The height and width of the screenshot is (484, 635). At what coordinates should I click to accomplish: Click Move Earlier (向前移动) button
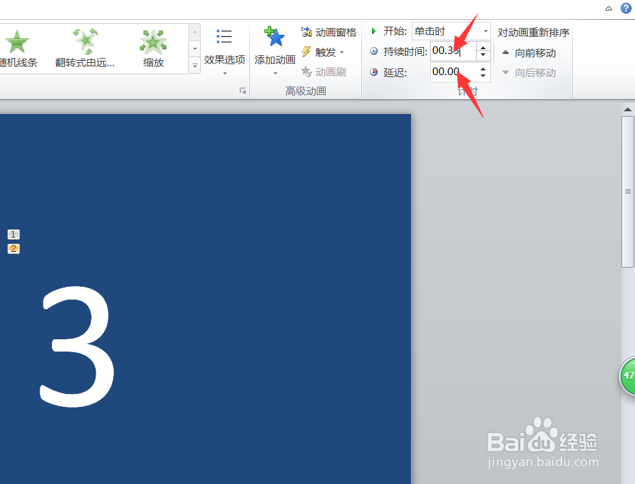coord(529,53)
